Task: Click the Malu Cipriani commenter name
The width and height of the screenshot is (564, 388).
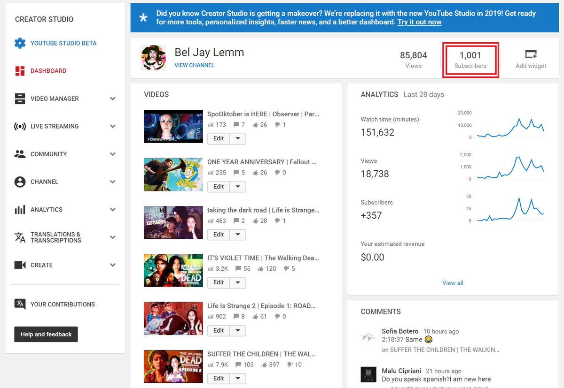Action: [401, 371]
